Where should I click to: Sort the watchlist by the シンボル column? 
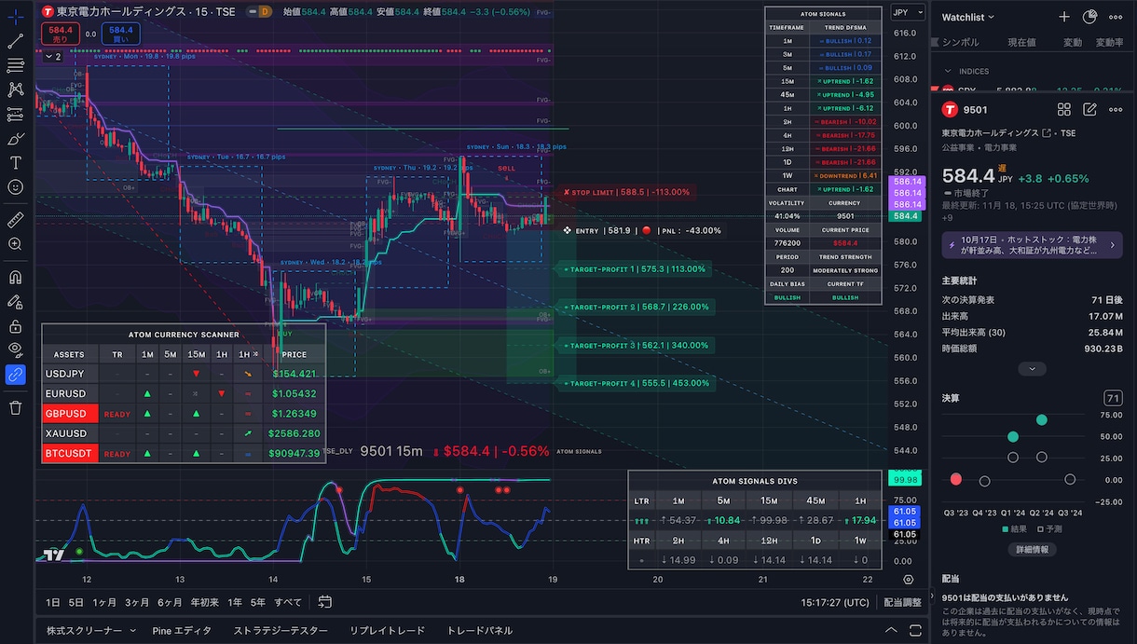tap(960, 43)
